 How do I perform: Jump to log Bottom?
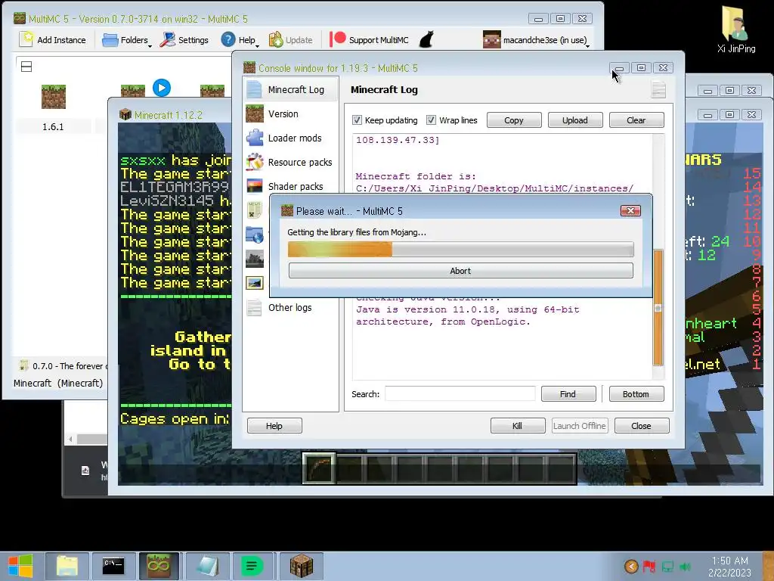click(636, 393)
